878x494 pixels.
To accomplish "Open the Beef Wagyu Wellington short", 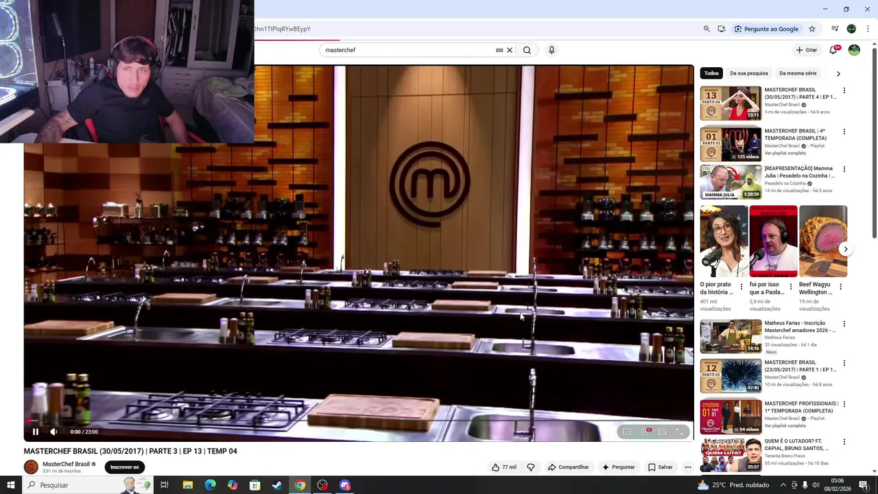I will click(823, 242).
